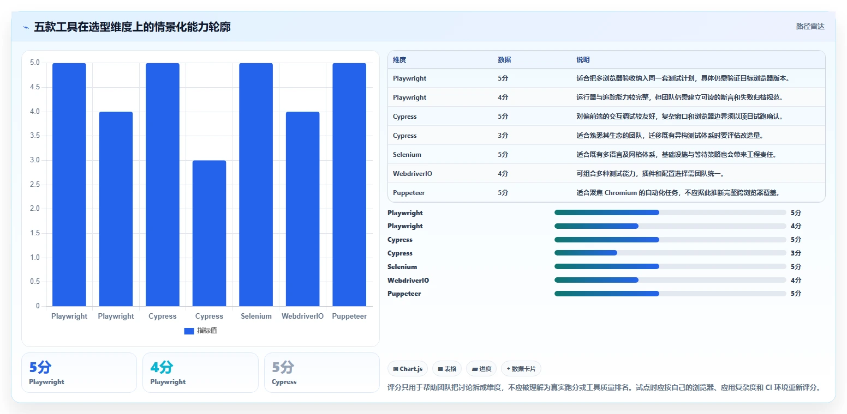Click the Cypress progress bar labeled 5分

(670, 240)
